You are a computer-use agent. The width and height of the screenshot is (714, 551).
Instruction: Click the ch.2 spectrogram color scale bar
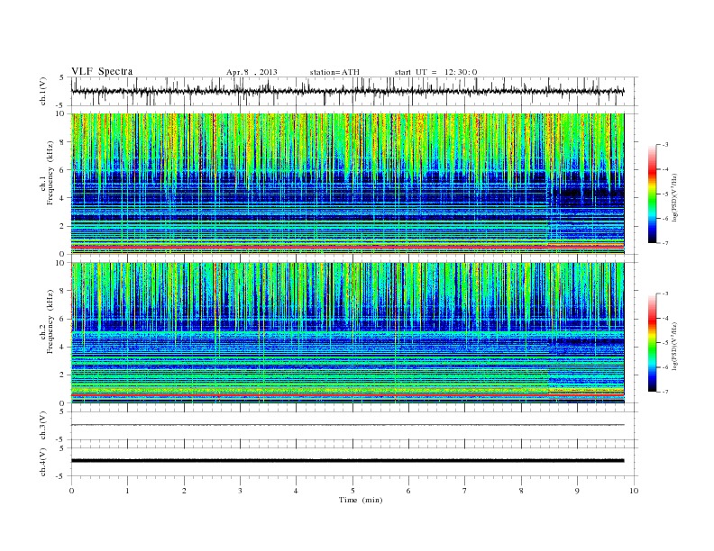pos(652,343)
